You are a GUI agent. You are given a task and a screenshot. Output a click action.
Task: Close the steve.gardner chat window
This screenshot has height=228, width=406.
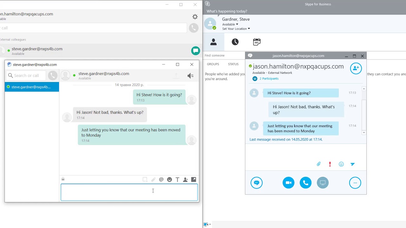click(192, 64)
